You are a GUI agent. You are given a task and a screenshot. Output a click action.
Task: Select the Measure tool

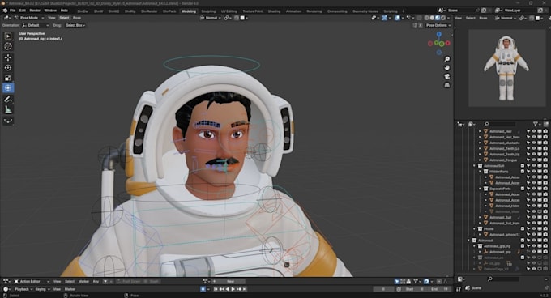coord(8,109)
